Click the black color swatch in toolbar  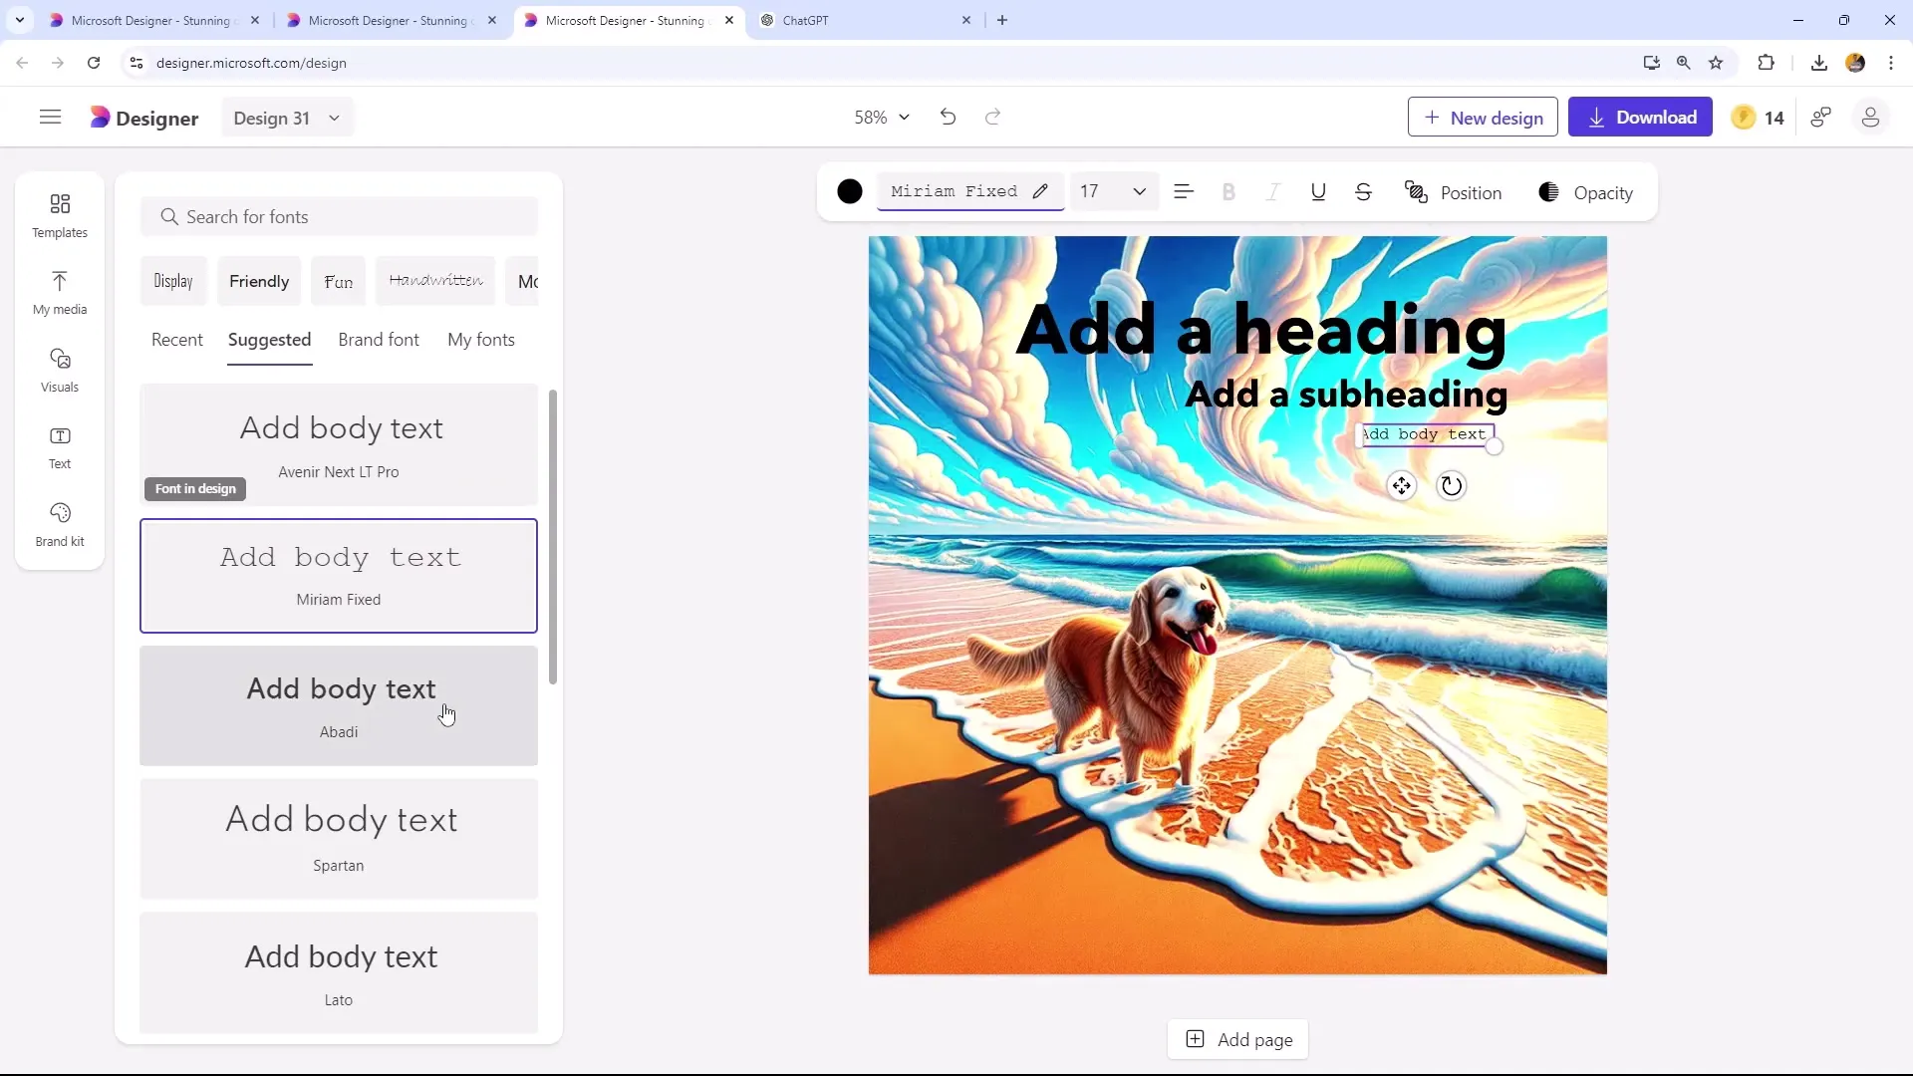tap(850, 193)
